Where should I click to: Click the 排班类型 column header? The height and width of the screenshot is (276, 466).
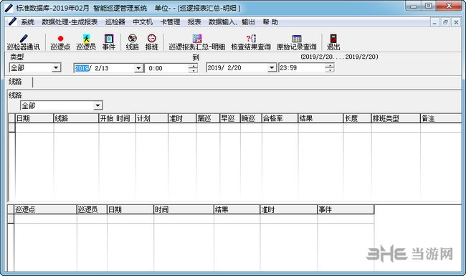396,118
